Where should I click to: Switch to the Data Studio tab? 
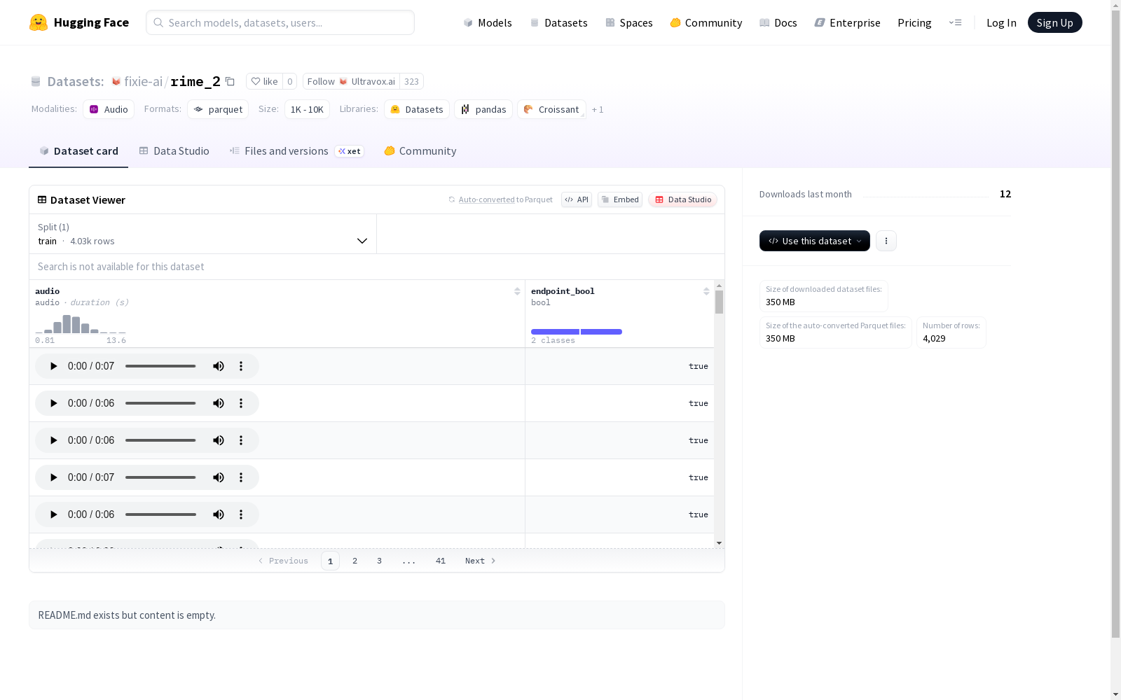tap(174, 151)
